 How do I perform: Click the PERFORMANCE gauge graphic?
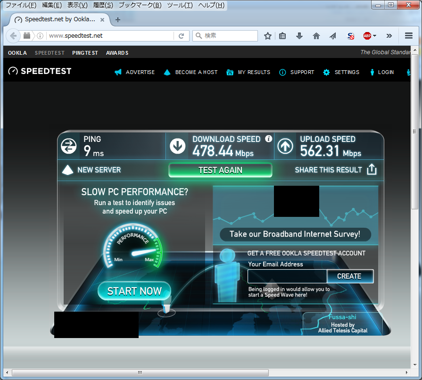point(134,246)
